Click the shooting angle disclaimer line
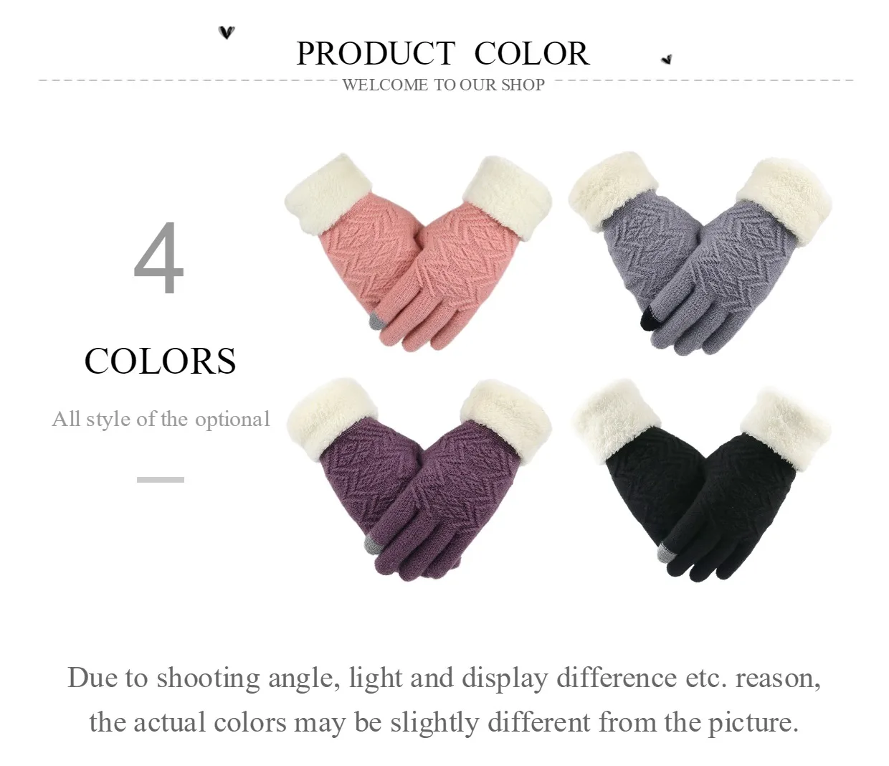Viewport: 889px width, 766px height. click(x=444, y=678)
